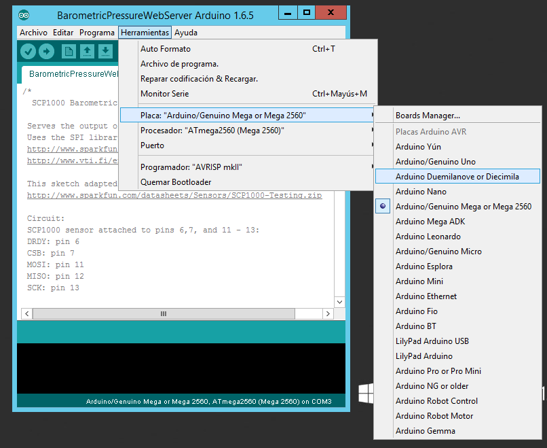Click the 'Circuit:' comment line
547x448 pixels.
pyautogui.click(x=45, y=218)
